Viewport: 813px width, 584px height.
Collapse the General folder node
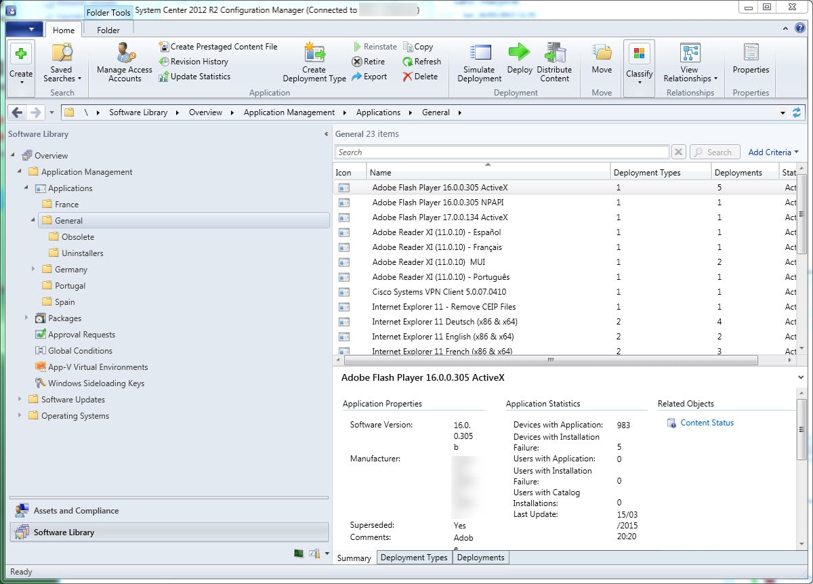coord(33,220)
